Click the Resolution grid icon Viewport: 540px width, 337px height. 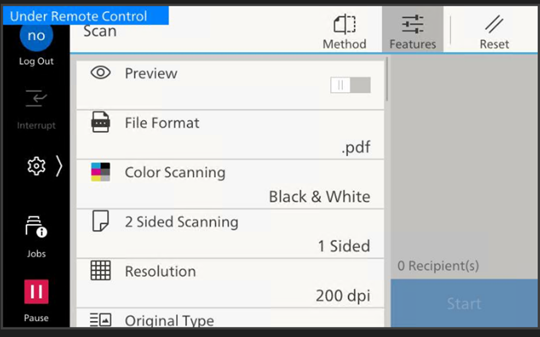point(100,270)
